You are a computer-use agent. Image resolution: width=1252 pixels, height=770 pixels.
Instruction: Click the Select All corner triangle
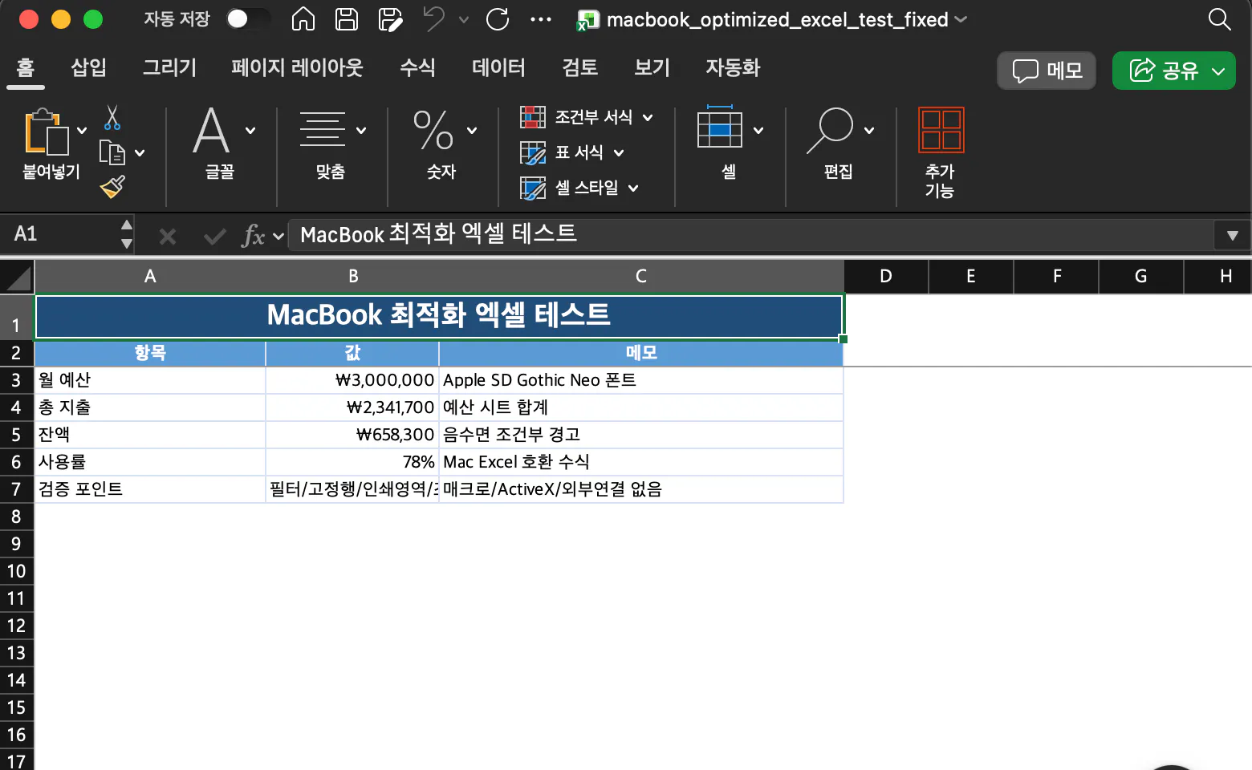point(18,278)
